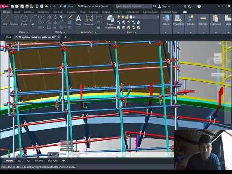Toggle layer lock icon

point(127,17)
